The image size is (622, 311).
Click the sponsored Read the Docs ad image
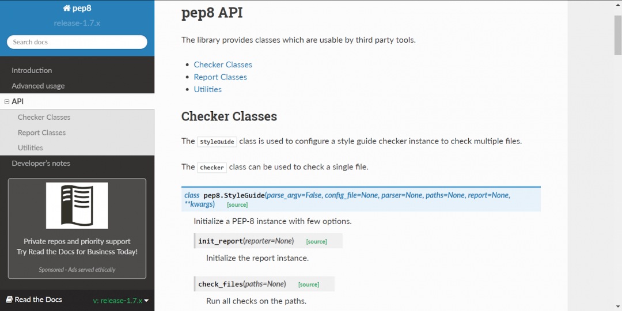coord(77,206)
